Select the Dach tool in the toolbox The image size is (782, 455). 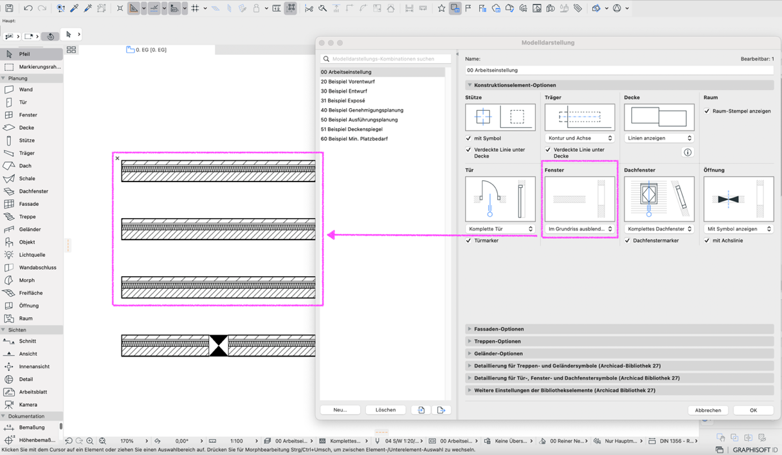[32, 166]
